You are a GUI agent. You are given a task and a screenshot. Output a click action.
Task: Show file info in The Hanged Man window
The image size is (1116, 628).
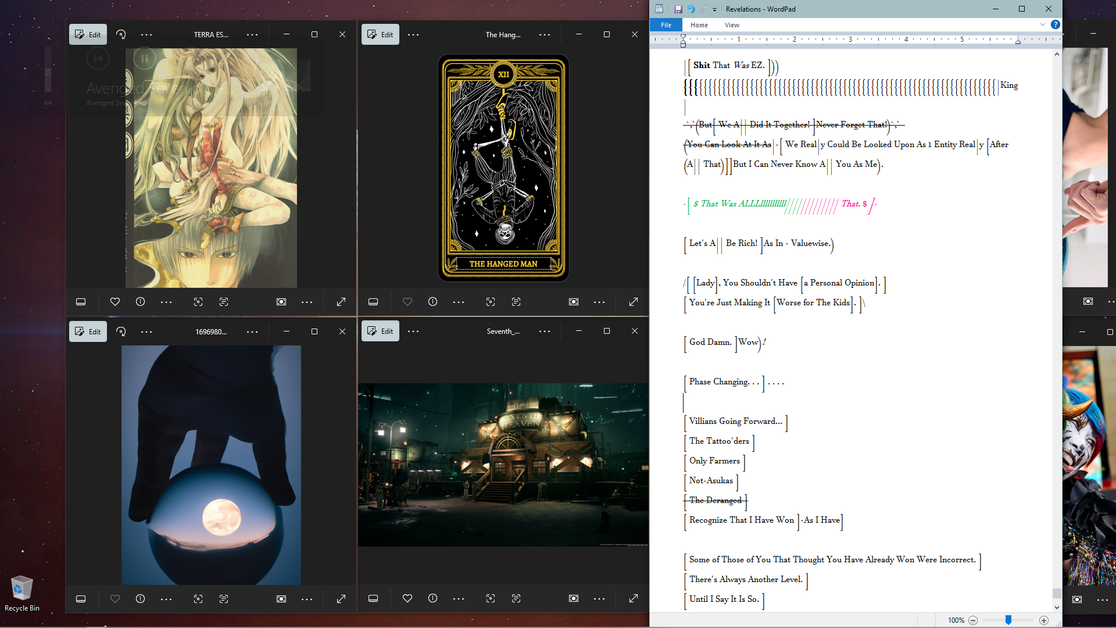(x=432, y=302)
